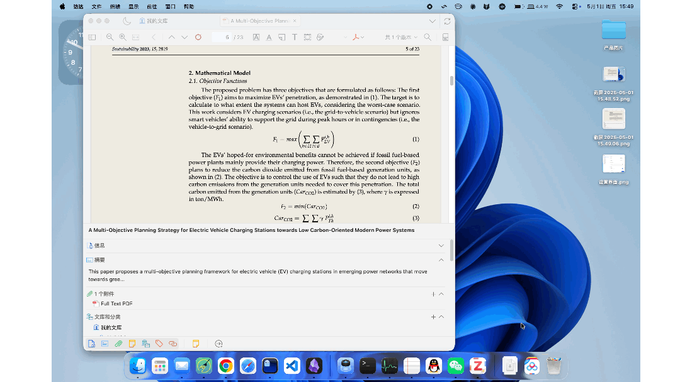Jump to related items icon
Screen dimensions: 680x382
pos(173,344)
